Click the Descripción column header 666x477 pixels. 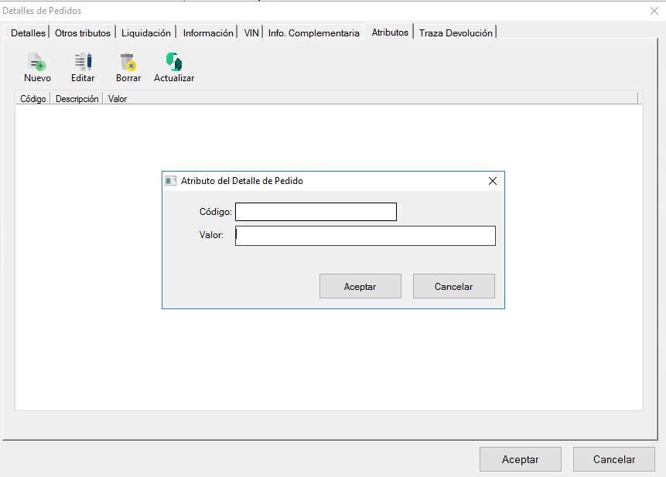click(x=77, y=99)
